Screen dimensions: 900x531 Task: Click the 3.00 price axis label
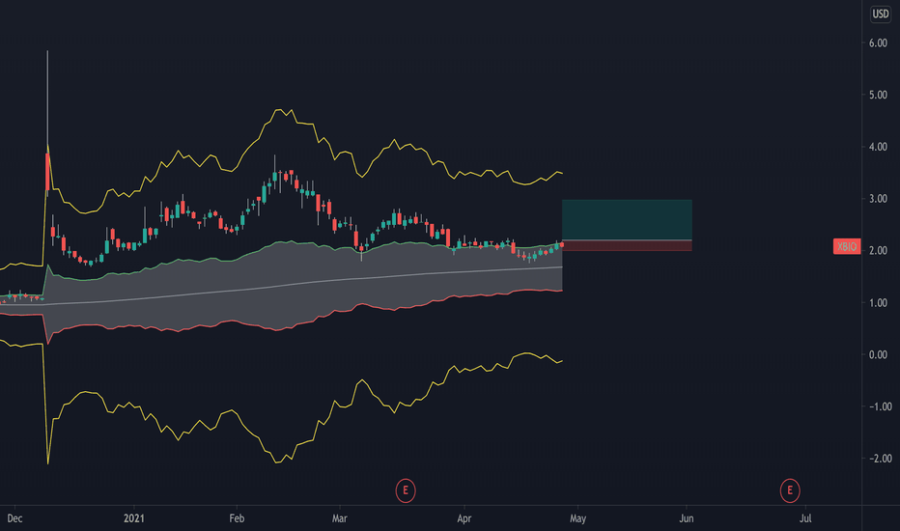[878, 199]
